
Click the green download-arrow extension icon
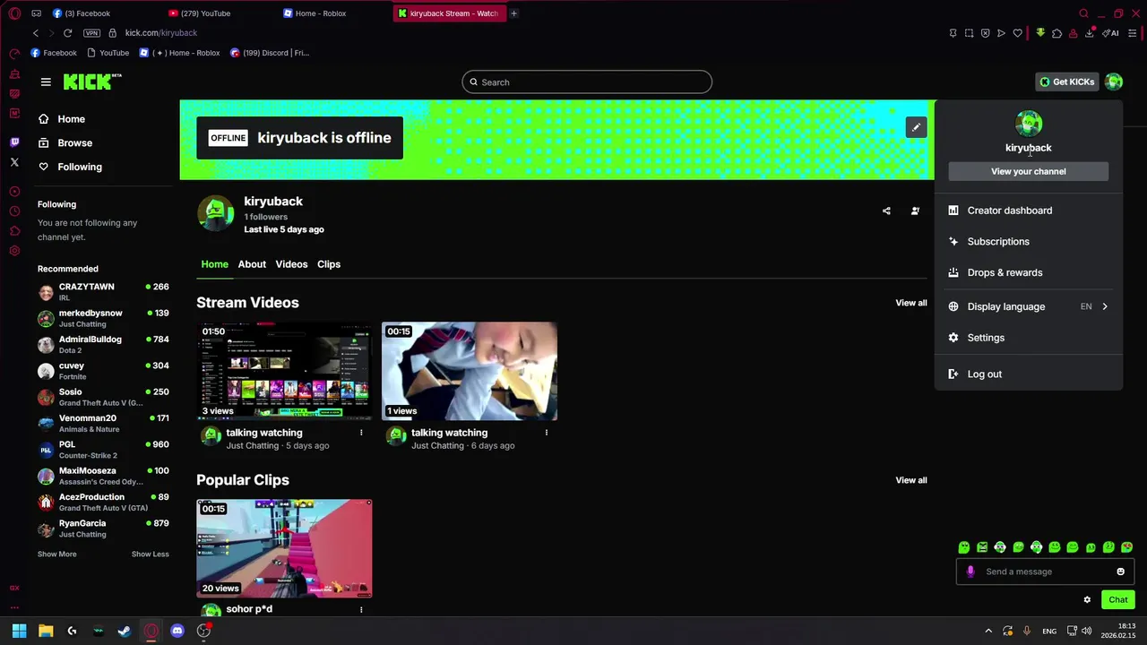click(x=1040, y=33)
